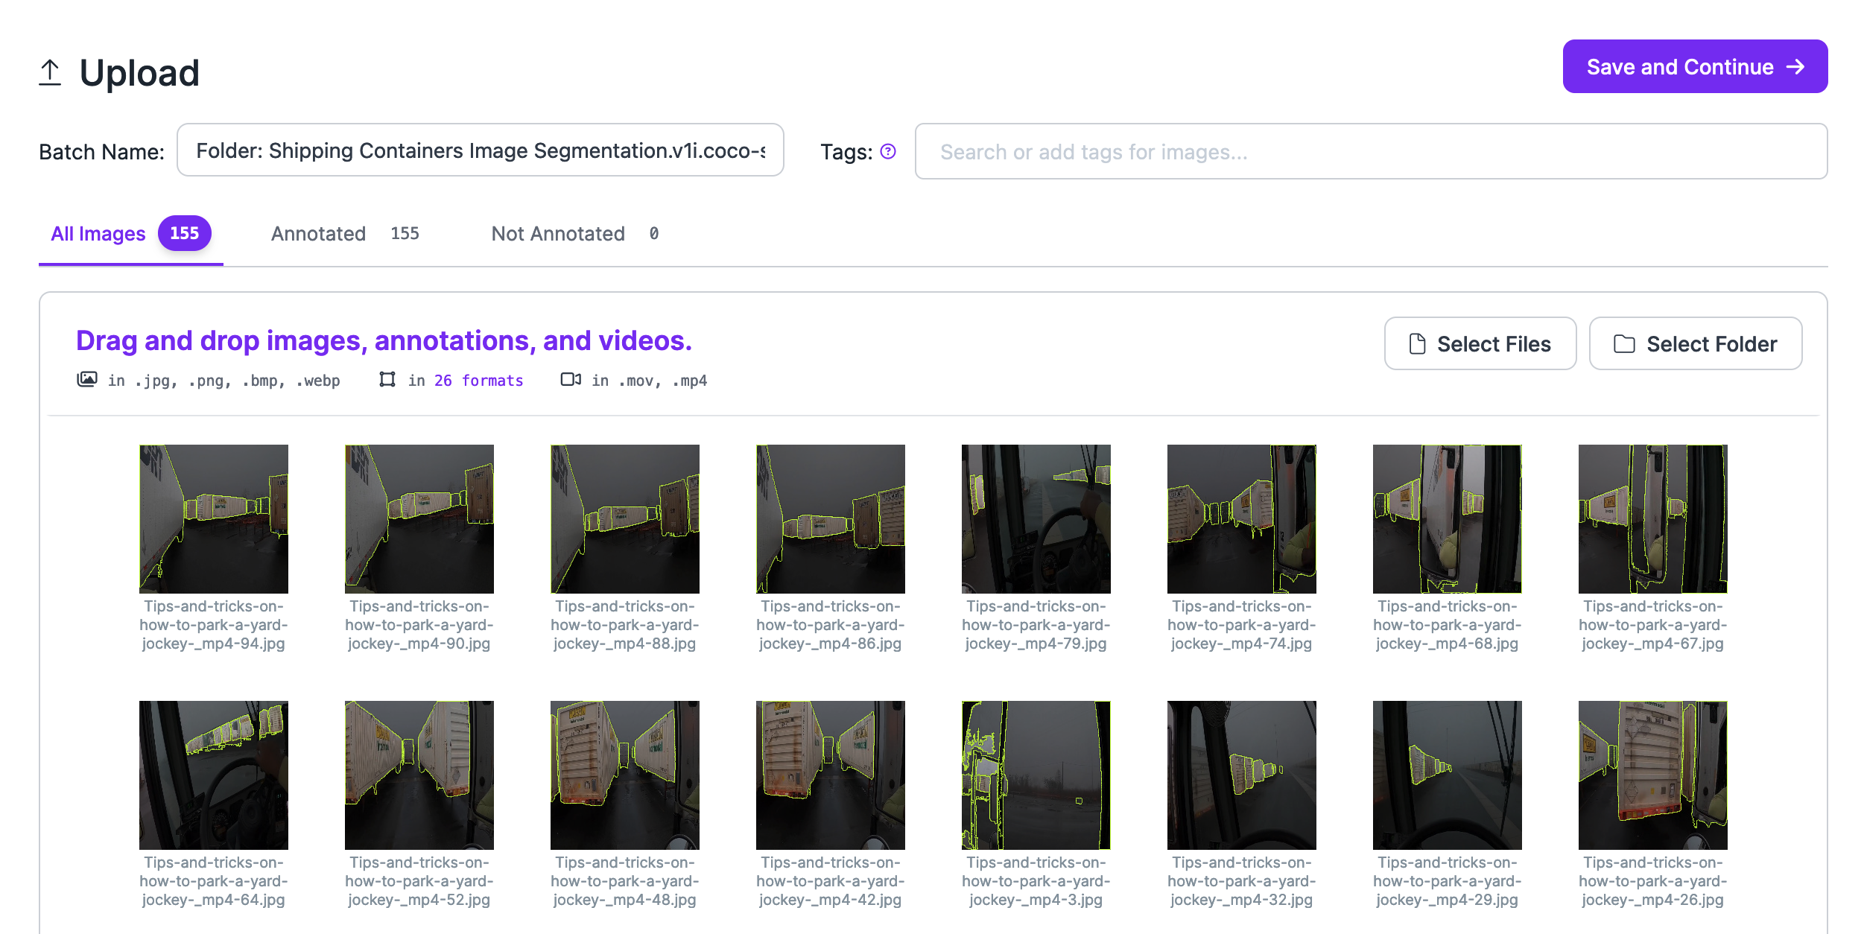1864x934 pixels.
Task: Click the 155 count badge on All Images
Action: point(184,234)
